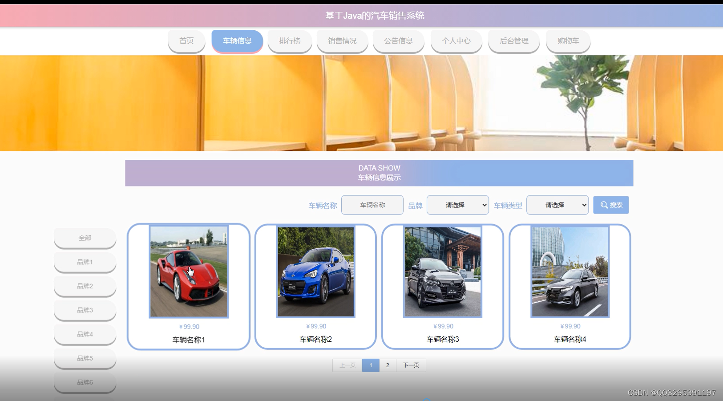Select the 车辆信息 navigation tab

tap(237, 41)
